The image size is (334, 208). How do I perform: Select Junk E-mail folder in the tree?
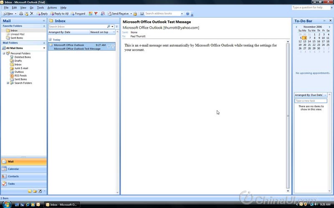tap(19, 68)
